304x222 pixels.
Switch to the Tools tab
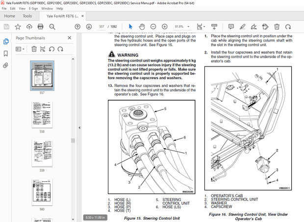click(27, 16)
